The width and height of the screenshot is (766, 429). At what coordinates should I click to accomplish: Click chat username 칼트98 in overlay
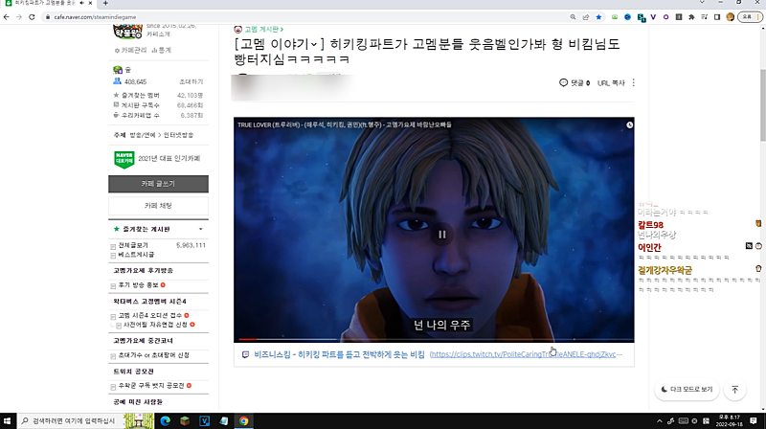tap(651, 225)
